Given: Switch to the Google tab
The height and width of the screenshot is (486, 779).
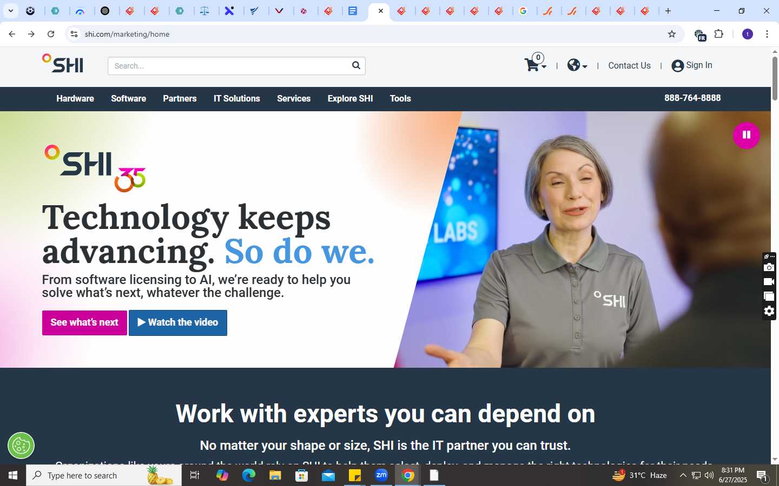Looking at the screenshot, I should (x=523, y=11).
